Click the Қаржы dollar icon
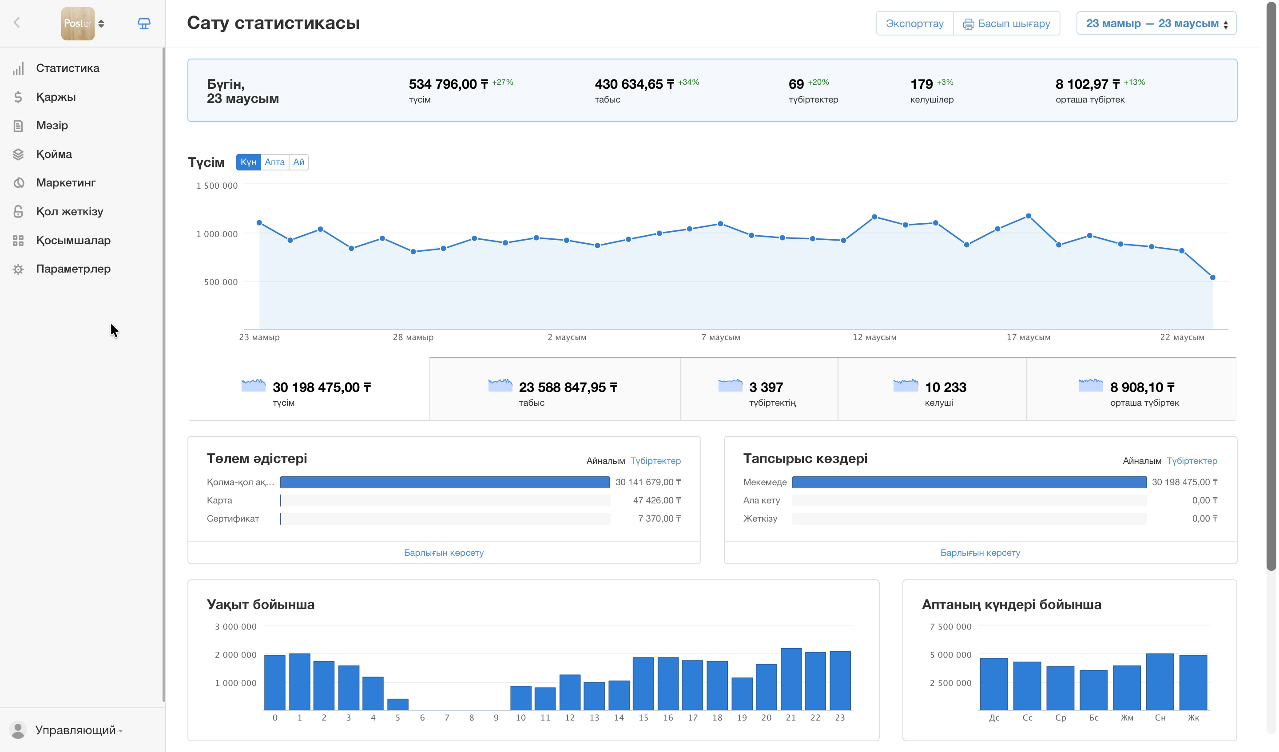Image resolution: width=1279 pixels, height=752 pixels. tap(18, 97)
